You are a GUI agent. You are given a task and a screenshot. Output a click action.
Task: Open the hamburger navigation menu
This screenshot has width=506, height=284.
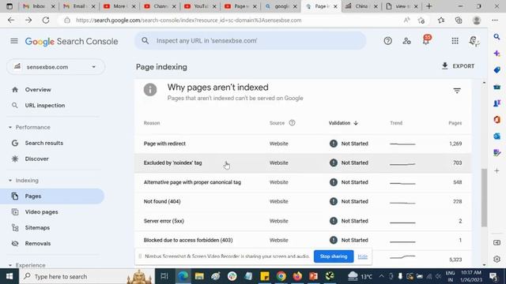click(14, 41)
